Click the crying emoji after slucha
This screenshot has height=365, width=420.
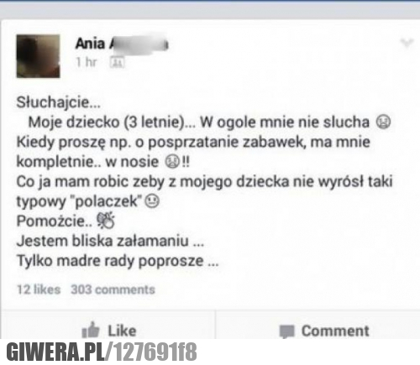[x=383, y=122]
